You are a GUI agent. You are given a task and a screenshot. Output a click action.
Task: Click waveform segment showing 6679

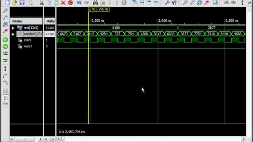coord(64,34)
